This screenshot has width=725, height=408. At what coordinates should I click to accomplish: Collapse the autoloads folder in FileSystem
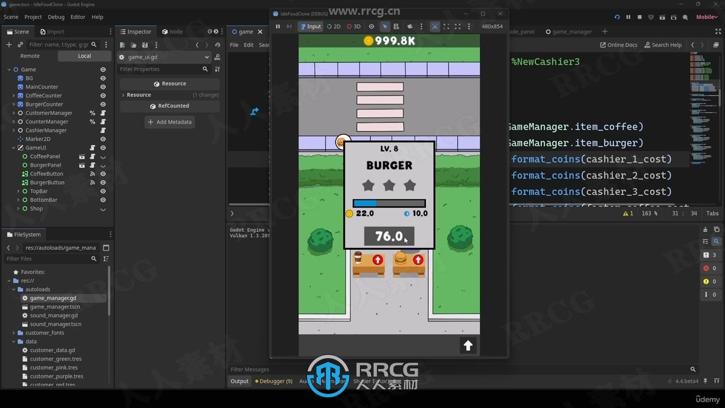tap(14, 289)
